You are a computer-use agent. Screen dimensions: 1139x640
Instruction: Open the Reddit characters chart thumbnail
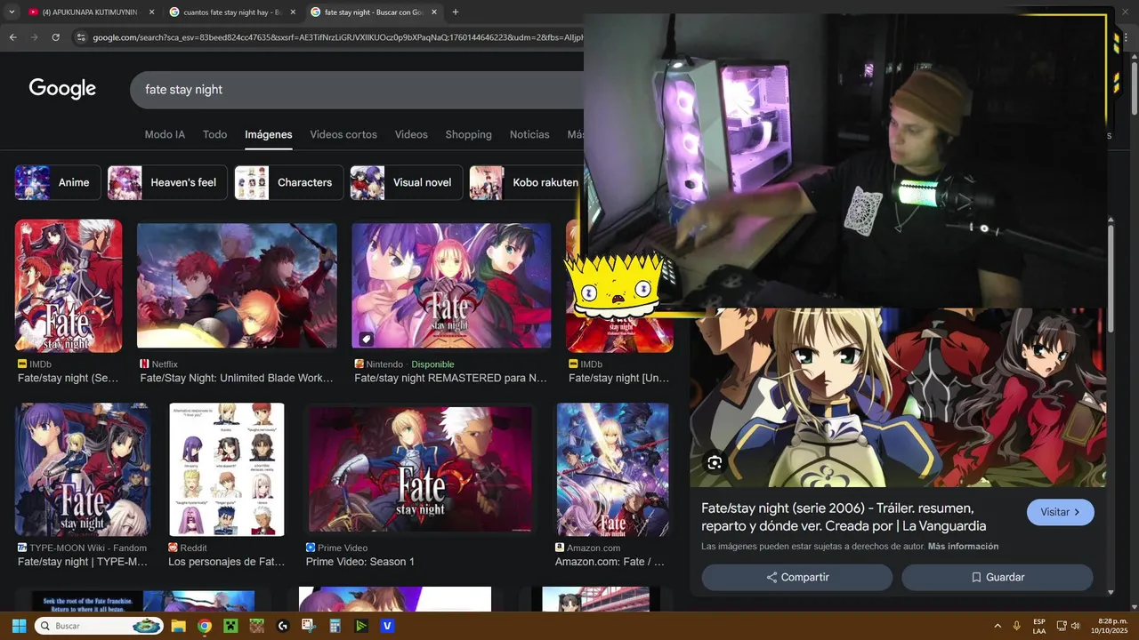pos(227,469)
